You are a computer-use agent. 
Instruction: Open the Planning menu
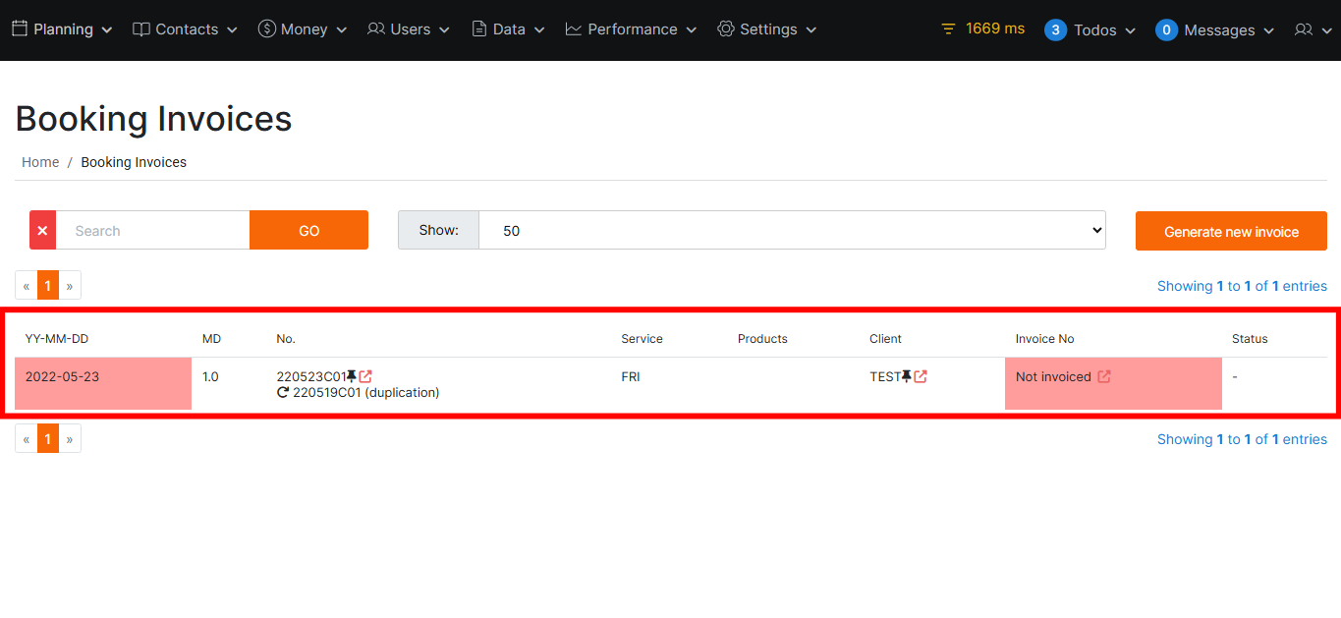tap(62, 29)
